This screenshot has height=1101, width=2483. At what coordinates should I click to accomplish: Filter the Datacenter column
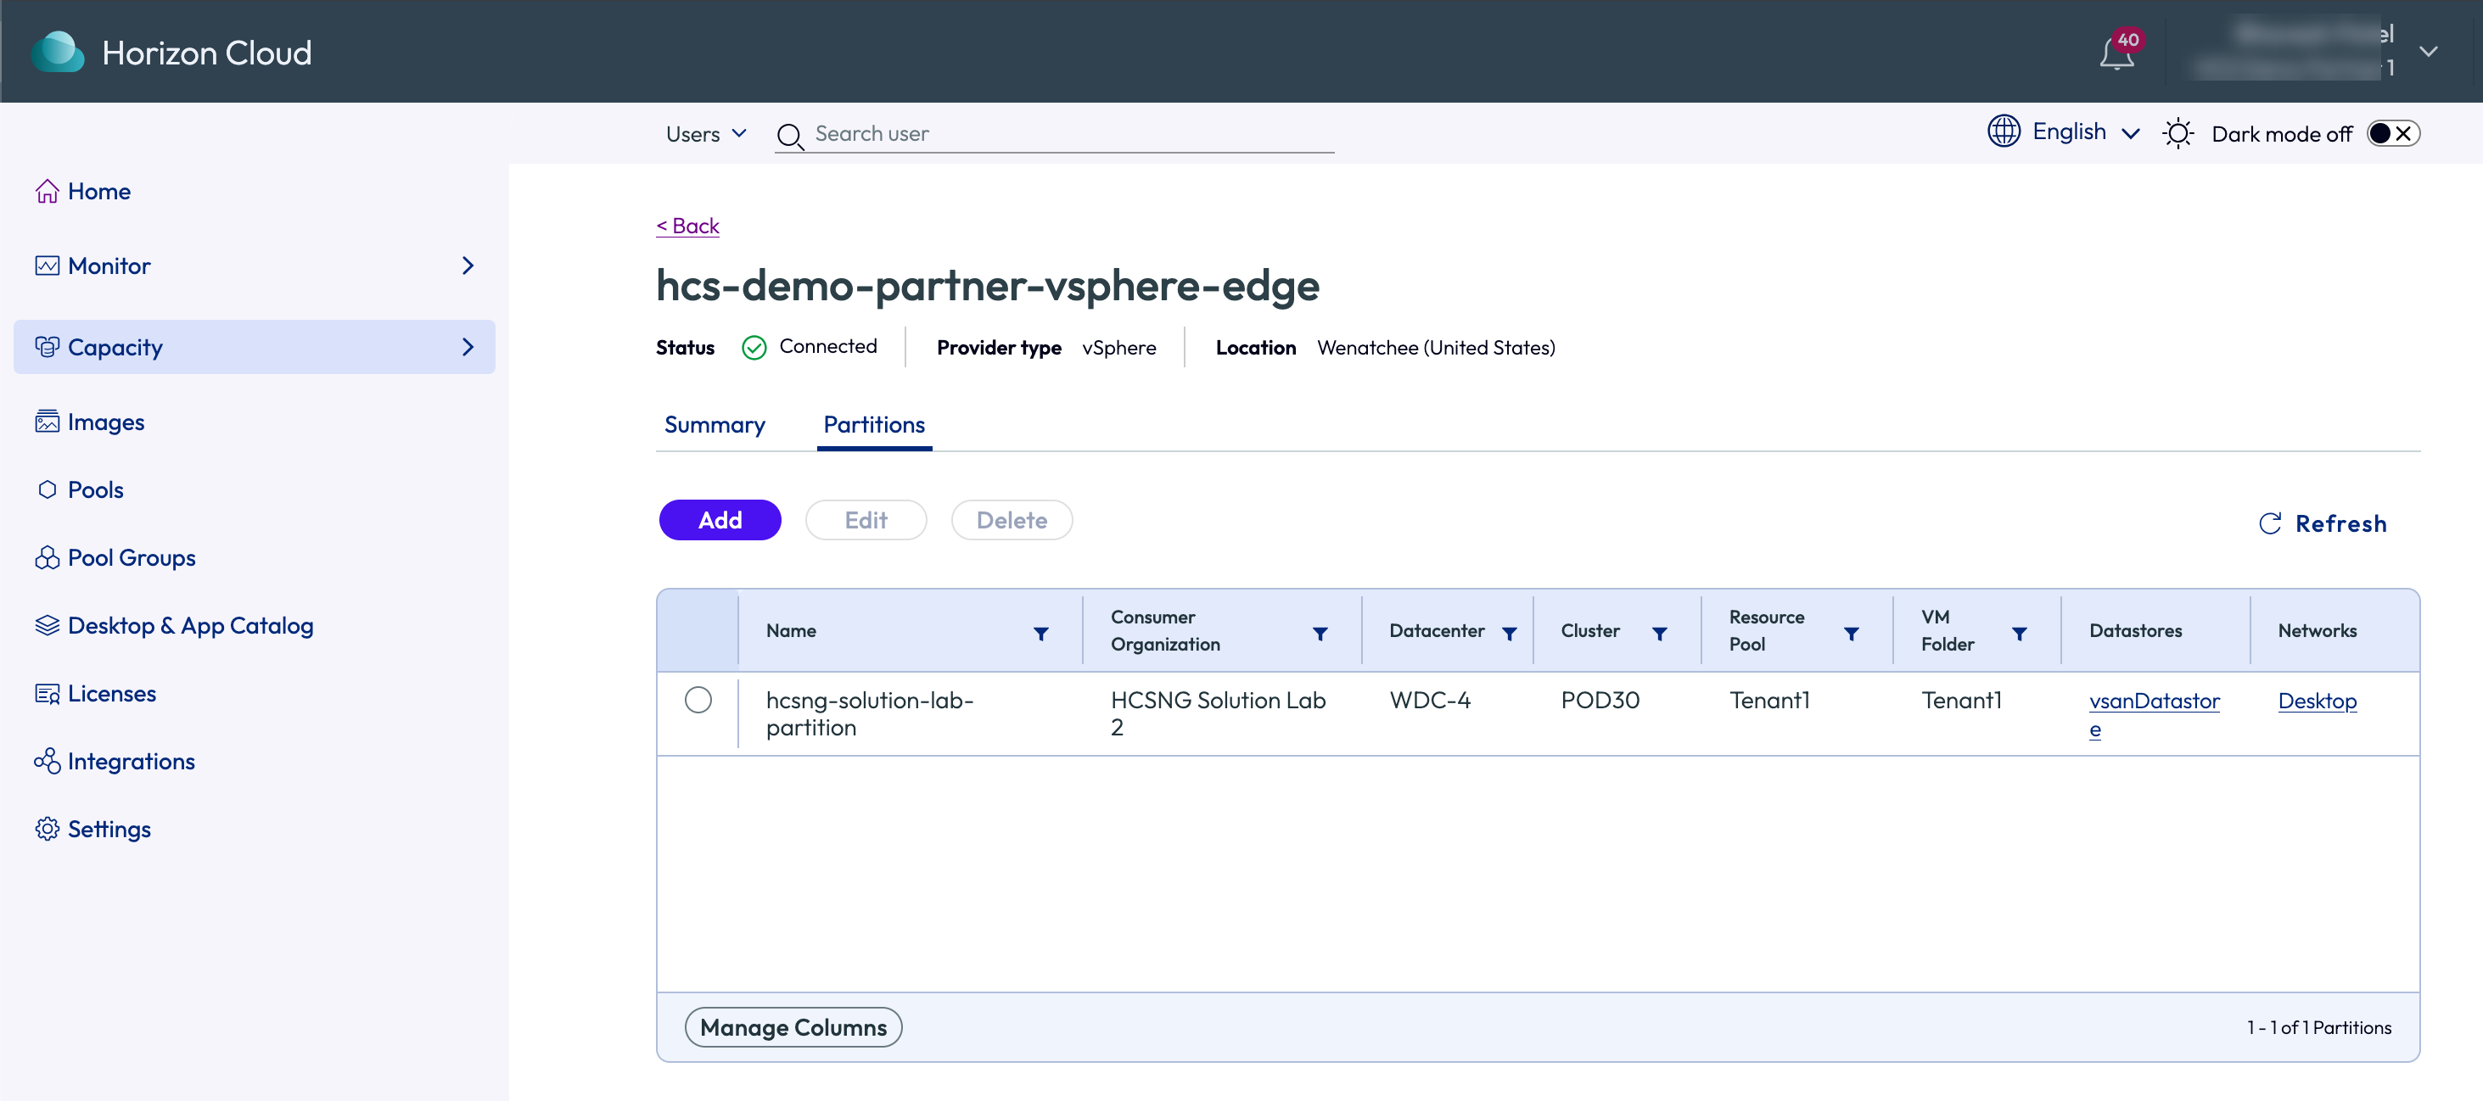click(x=1510, y=634)
